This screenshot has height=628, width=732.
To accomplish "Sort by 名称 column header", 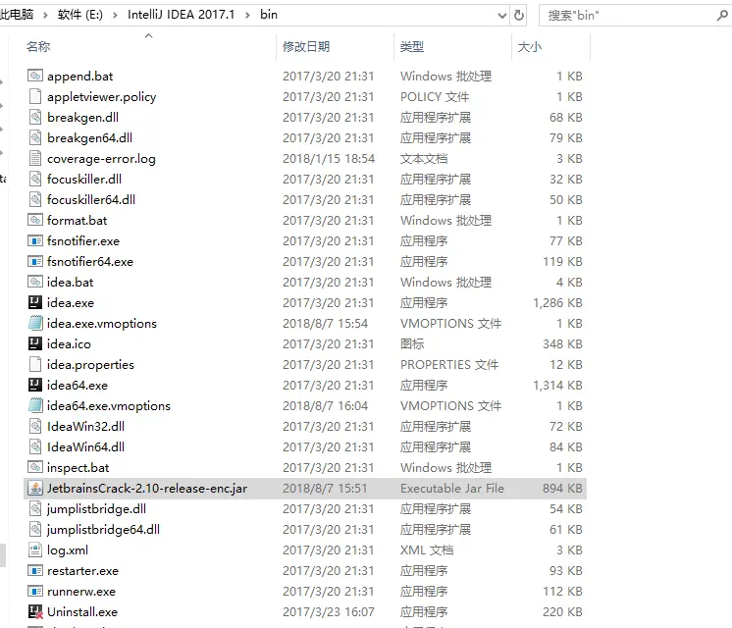I will tap(38, 46).
